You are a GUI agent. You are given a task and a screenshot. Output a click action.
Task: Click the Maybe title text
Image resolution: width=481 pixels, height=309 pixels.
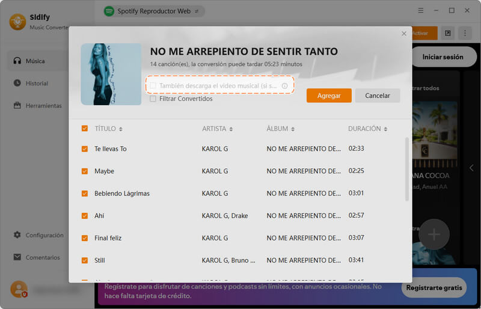[104, 171]
